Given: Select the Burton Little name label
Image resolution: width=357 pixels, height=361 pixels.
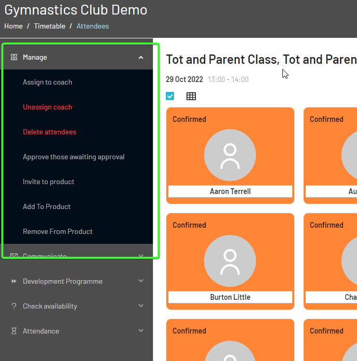Looking at the screenshot, I should pos(230,297).
